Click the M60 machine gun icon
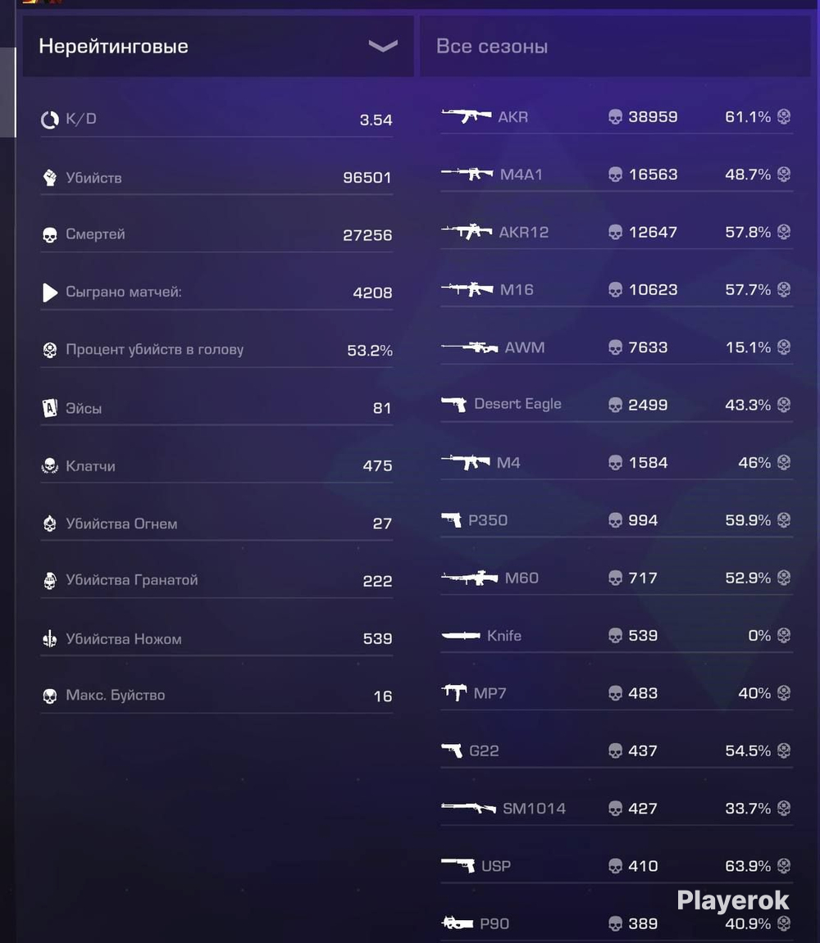The height and width of the screenshot is (943, 820). [x=470, y=578]
